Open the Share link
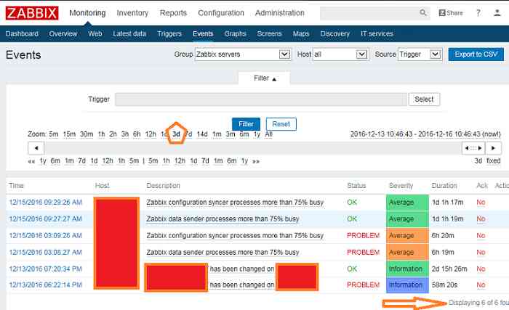 point(451,13)
